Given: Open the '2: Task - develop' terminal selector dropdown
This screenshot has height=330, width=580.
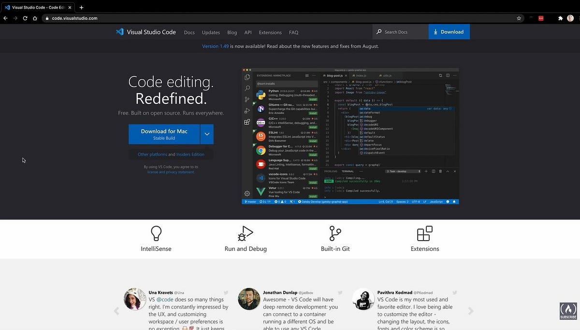Looking at the screenshot, I should click(x=404, y=171).
